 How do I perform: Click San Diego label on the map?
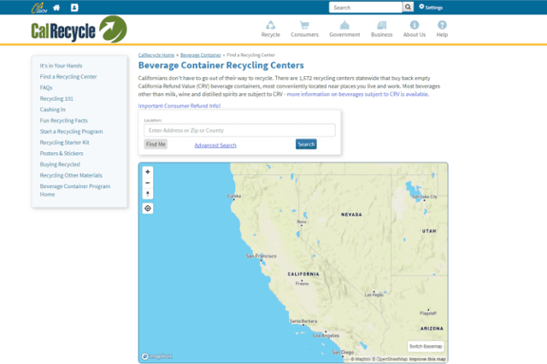pos(343,352)
